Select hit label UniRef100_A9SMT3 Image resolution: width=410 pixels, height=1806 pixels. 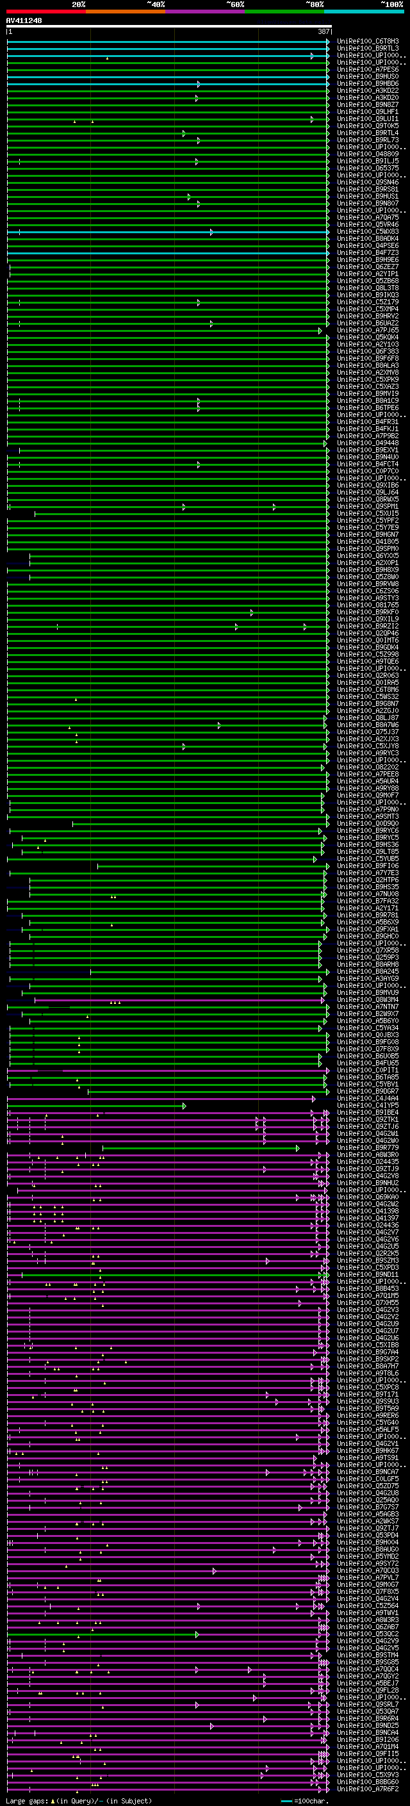pos(368,817)
